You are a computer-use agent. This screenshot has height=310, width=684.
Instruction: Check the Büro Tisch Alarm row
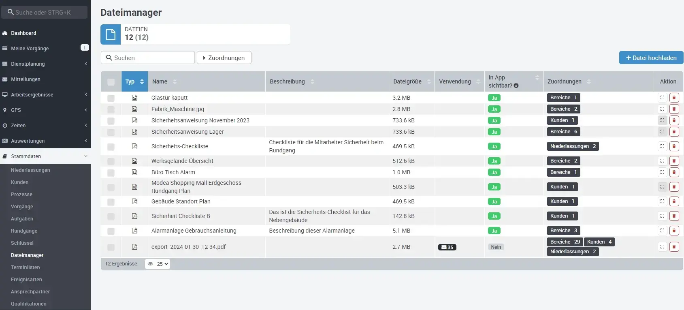111,173
